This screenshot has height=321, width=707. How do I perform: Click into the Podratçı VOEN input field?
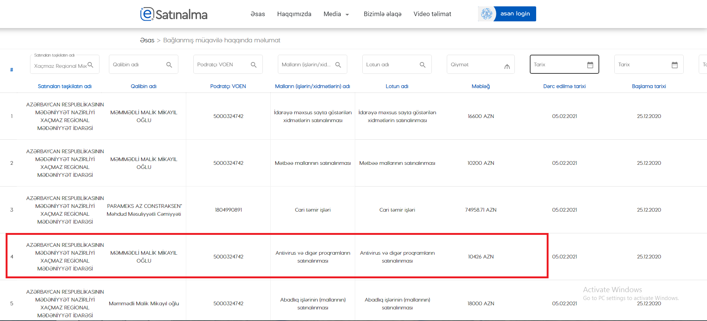coord(222,65)
